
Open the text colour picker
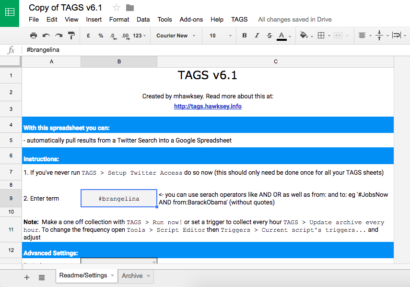pos(281,36)
